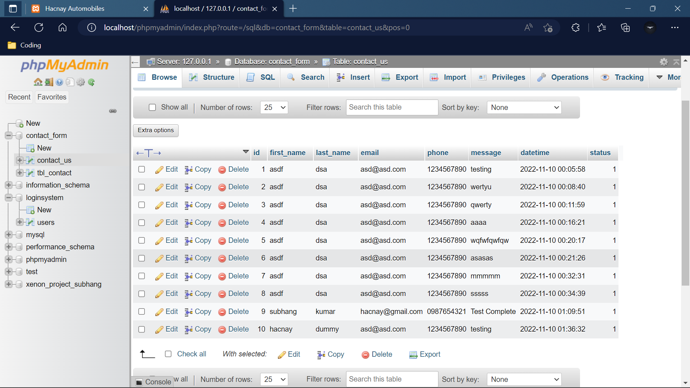690x388 pixels.
Task: Click the green reload navigation icon
Action: click(91, 82)
